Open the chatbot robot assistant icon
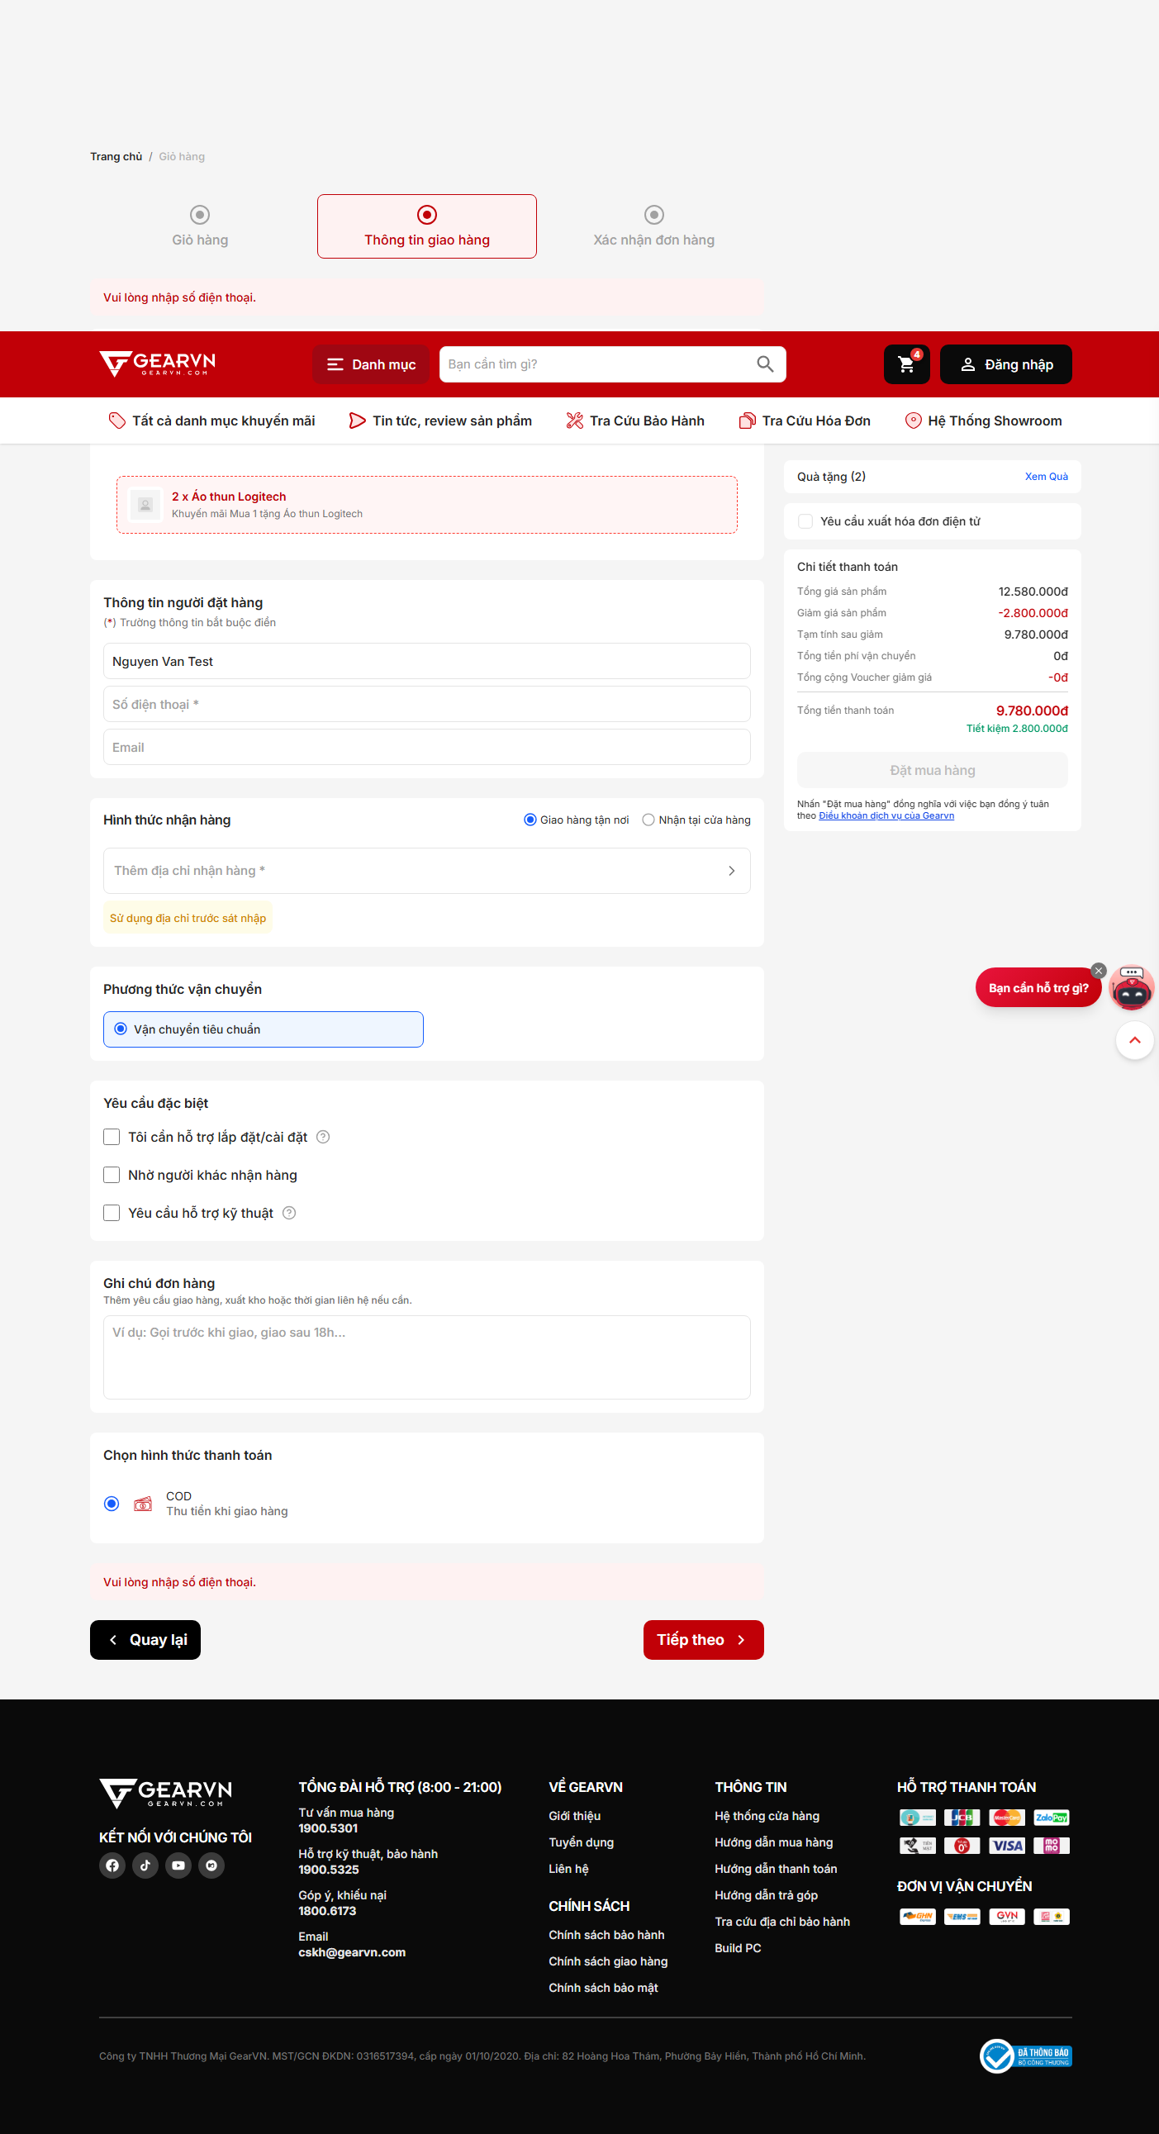This screenshot has width=1159, height=2134. (1132, 987)
